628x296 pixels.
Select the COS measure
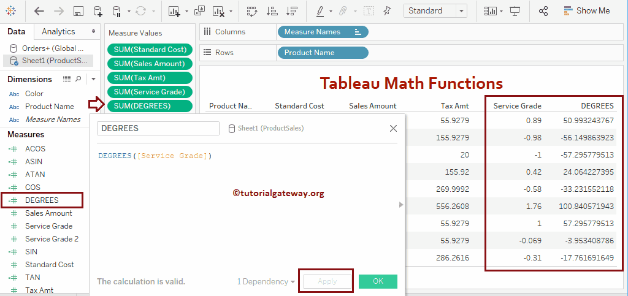point(33,187)
